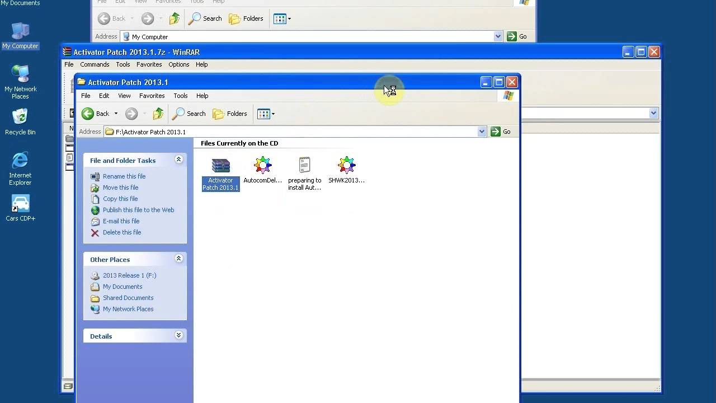Open the File menu in Activator Patch window
Screen dimensions: 716x403
[86, 96]
